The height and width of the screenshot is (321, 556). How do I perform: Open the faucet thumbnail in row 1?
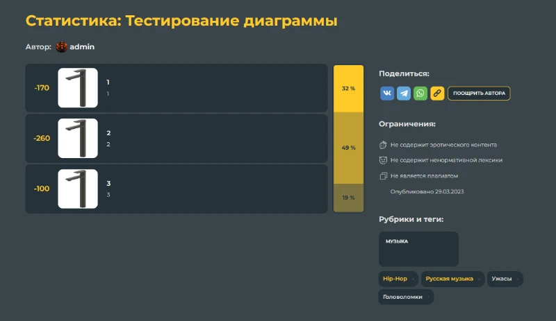[78, 88]
